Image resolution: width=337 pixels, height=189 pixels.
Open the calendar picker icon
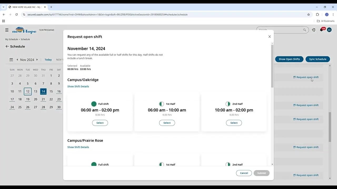[11, 60]
